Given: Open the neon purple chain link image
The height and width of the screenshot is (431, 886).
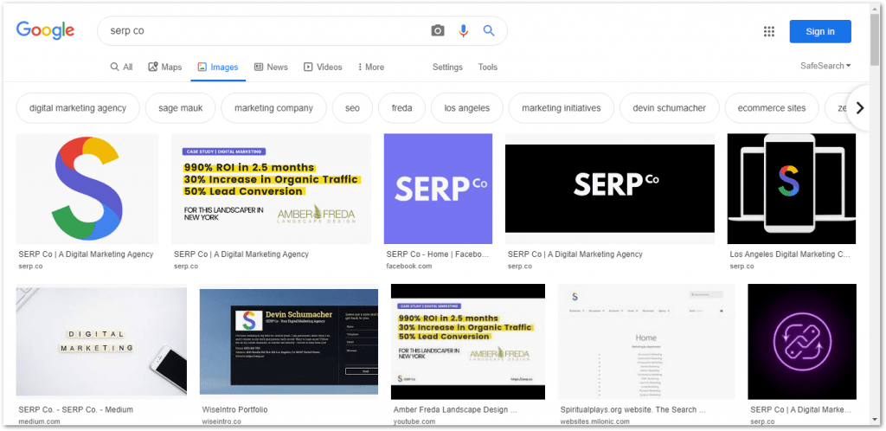Looking at the screenshot, I should (802, 342).
